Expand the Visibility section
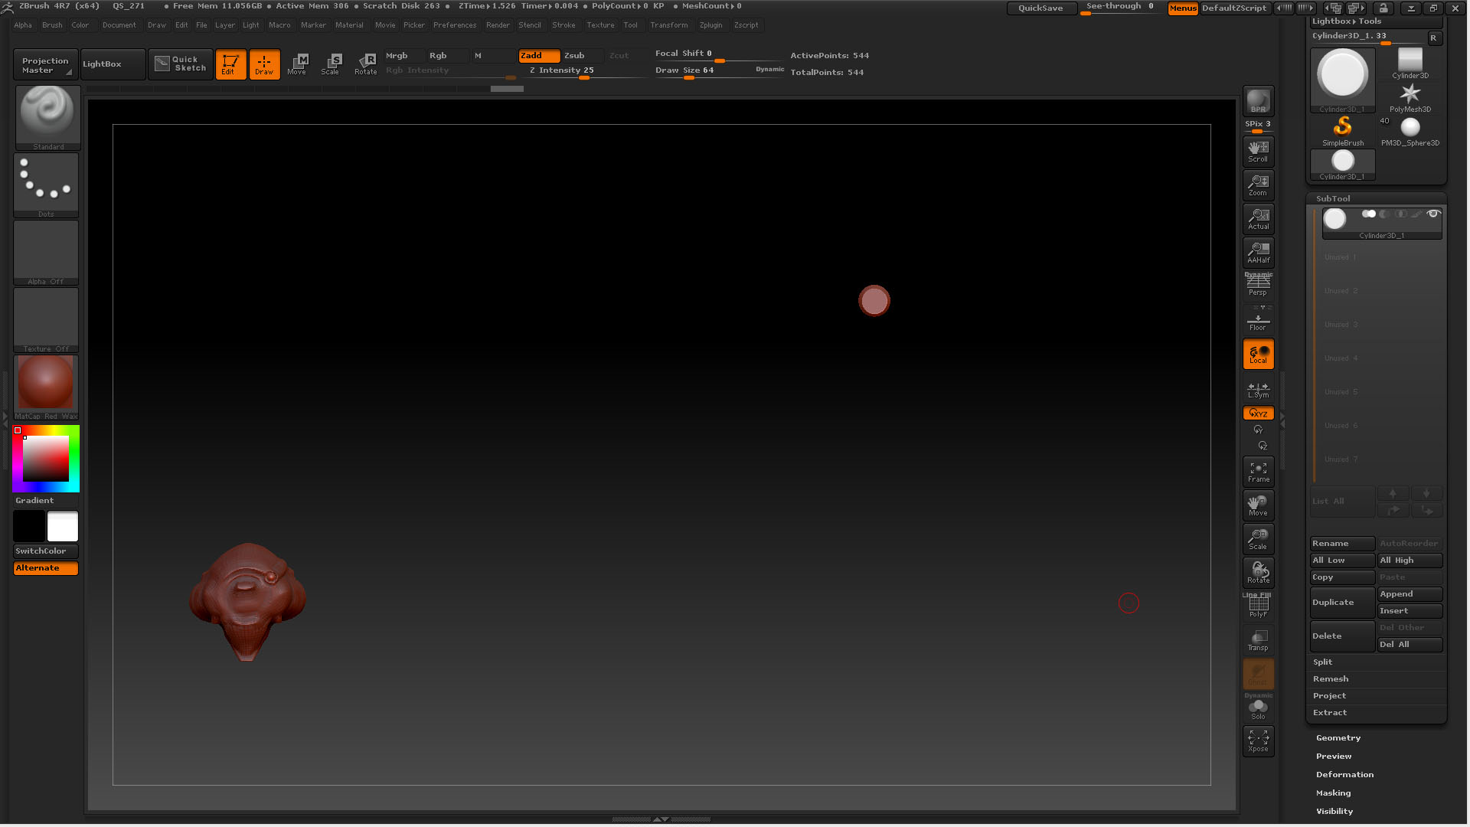This screenshot has height=827, width=1470. point(1334,812)
